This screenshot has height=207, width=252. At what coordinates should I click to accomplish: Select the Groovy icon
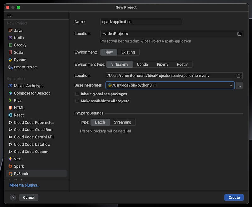[x=10, y=45]
